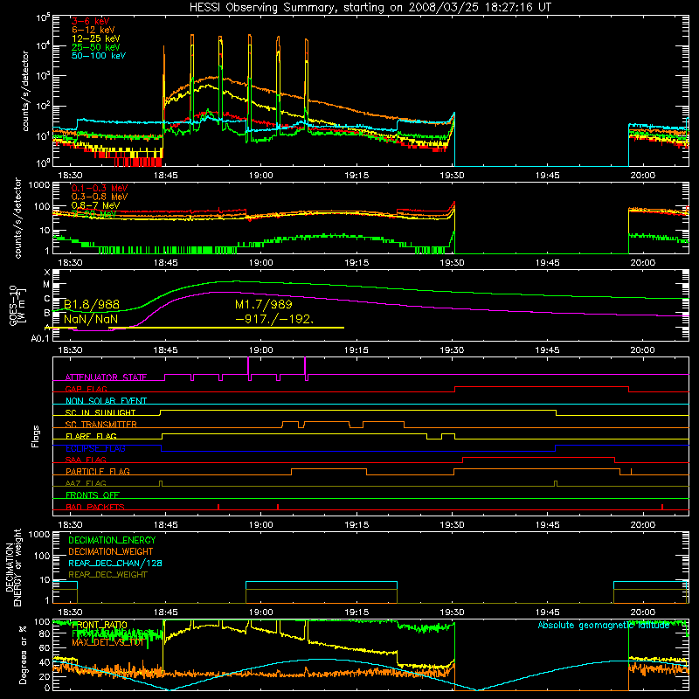Screen dimensions: 699x699
Task: Select the 50-100 keV legend label
Action: pos(99,56)
